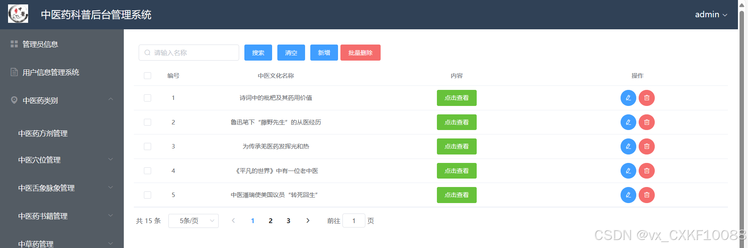Delete row 4 《平凡的世界》 entry
748x248 pixels.
647,171
